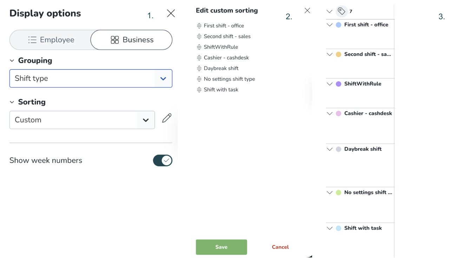Click drag handle icon beside Cashier - cashdesk
459x263 pixels.
coord(199,58)
